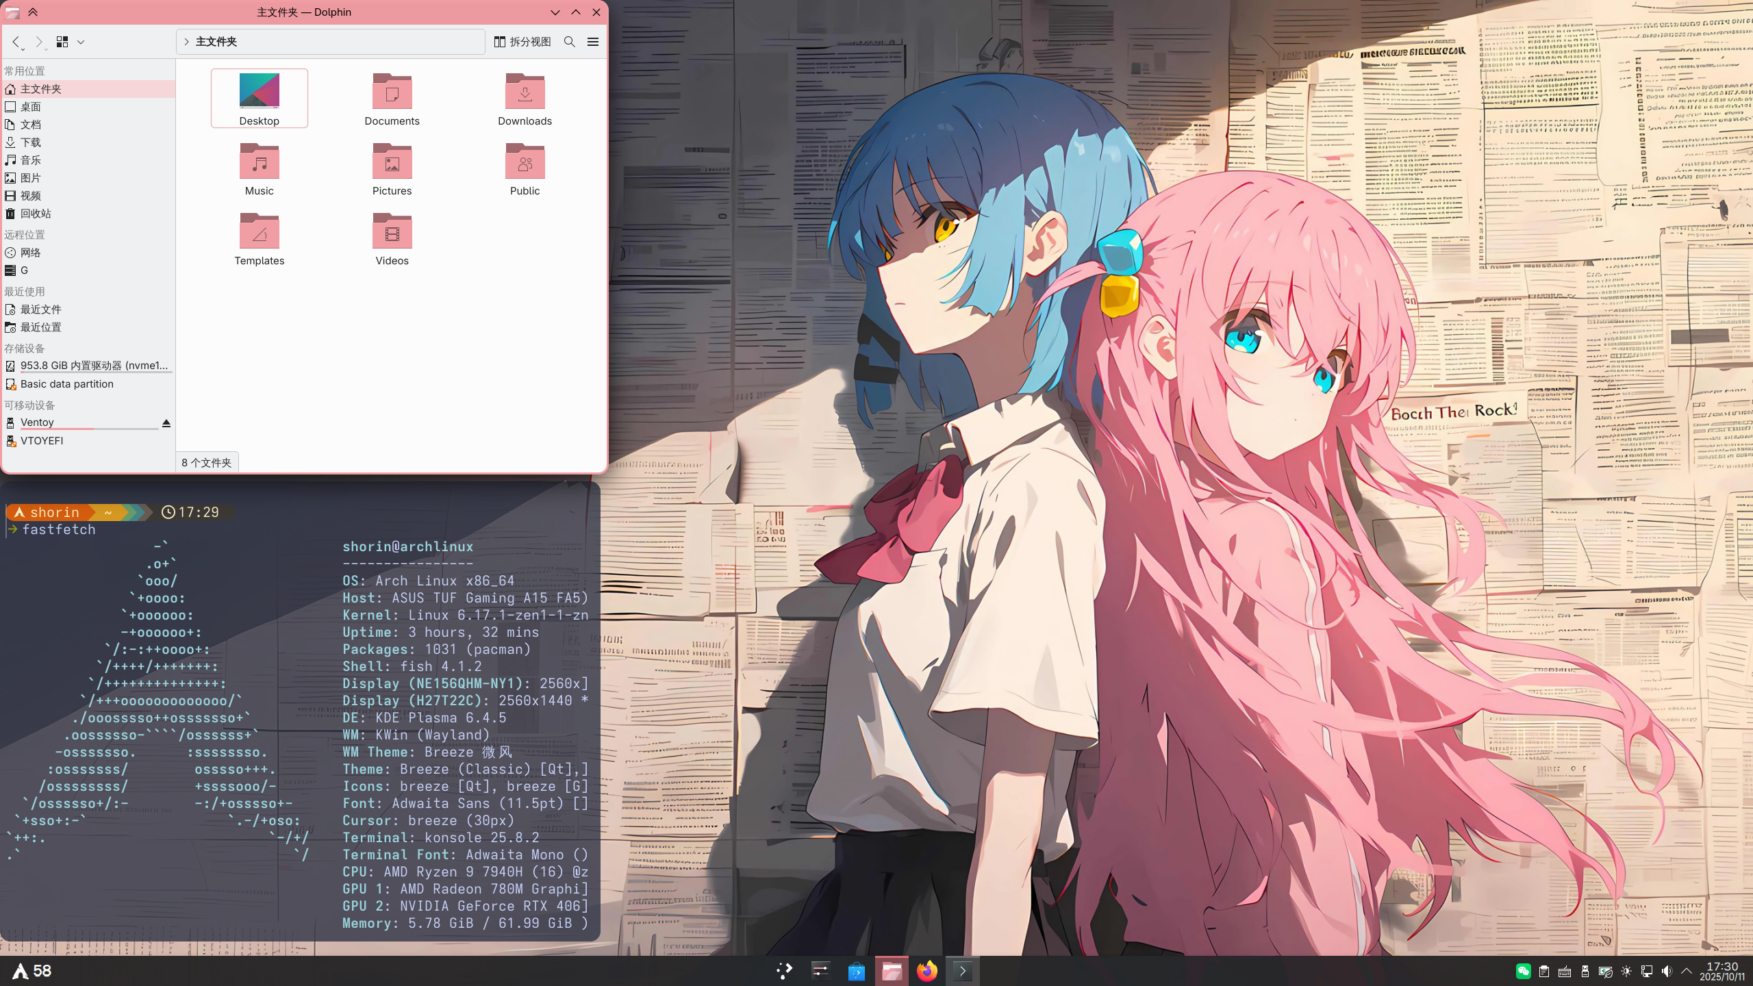
Task: Select the Downloads folder icon
Action: [525, 99]
